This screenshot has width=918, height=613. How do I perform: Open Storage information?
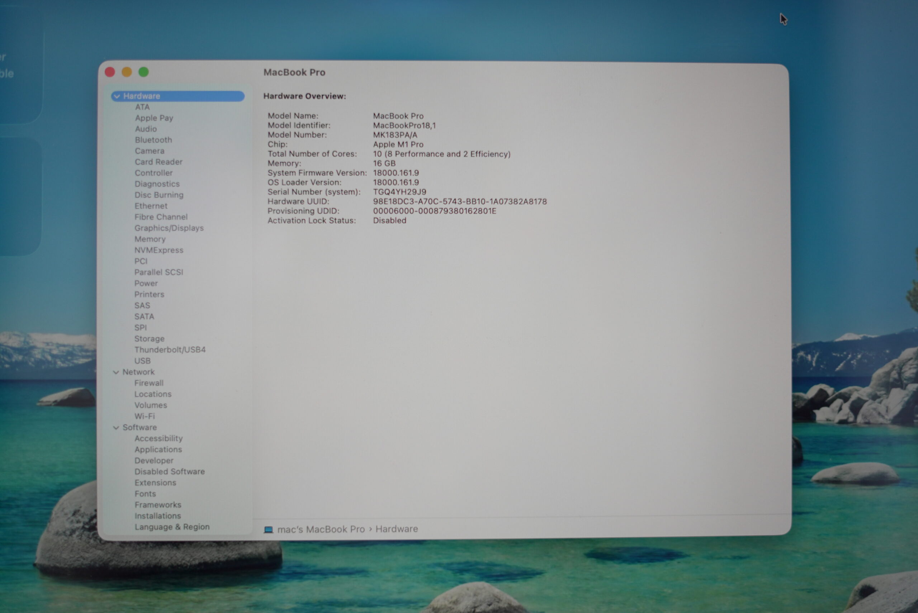click(x=149, y=339)
